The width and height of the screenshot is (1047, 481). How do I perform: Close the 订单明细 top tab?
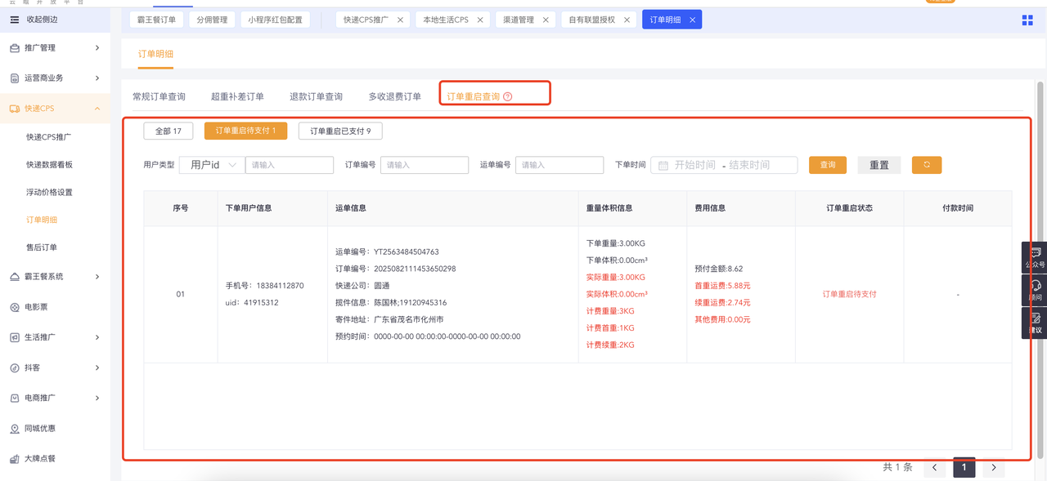point(692,20)
